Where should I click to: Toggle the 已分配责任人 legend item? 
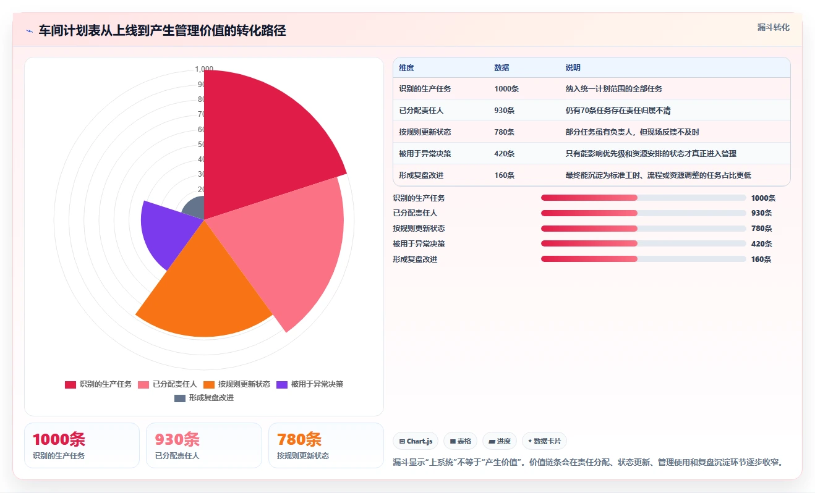[168, 384]
